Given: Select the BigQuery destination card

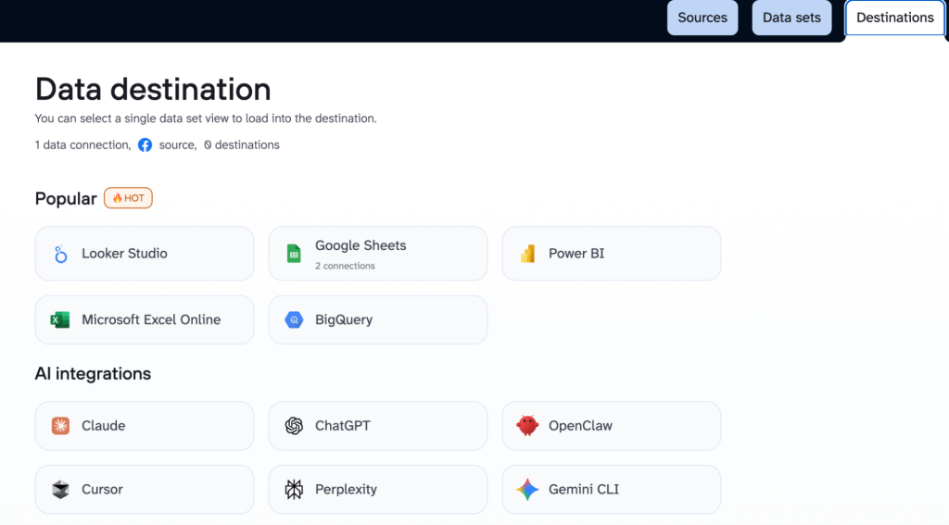Looking at the screenshot, I should click(378, 319).
